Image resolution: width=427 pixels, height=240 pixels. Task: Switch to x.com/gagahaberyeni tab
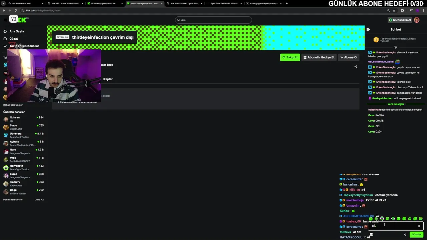(264, 3)
